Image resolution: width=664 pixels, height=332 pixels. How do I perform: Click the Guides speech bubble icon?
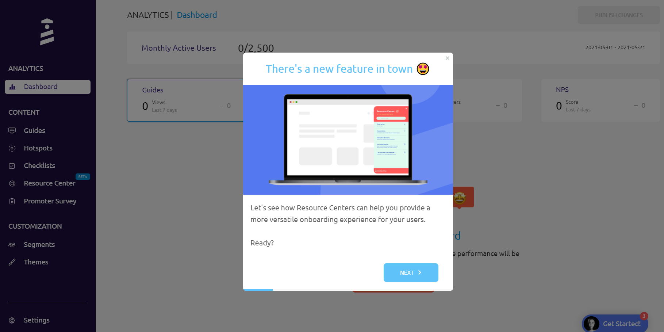tap(12, 130)
